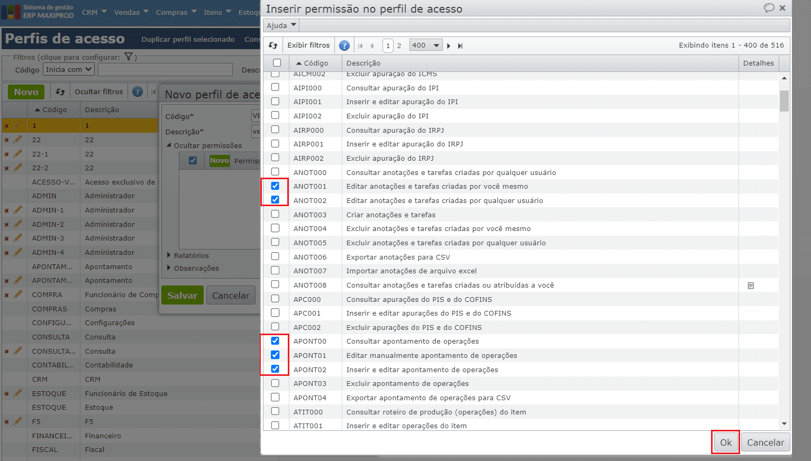Open the Compras menu dropdown
811x461 pixels.
click(176, 12)
